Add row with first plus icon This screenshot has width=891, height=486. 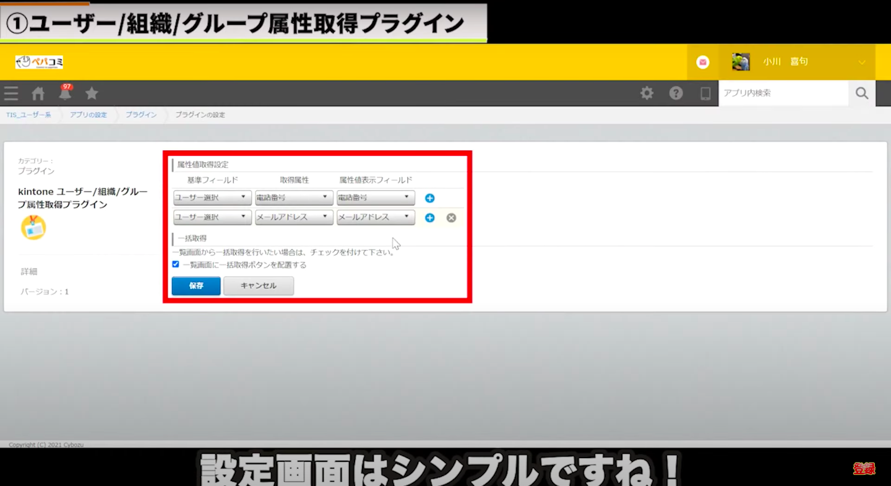point(429,198)
